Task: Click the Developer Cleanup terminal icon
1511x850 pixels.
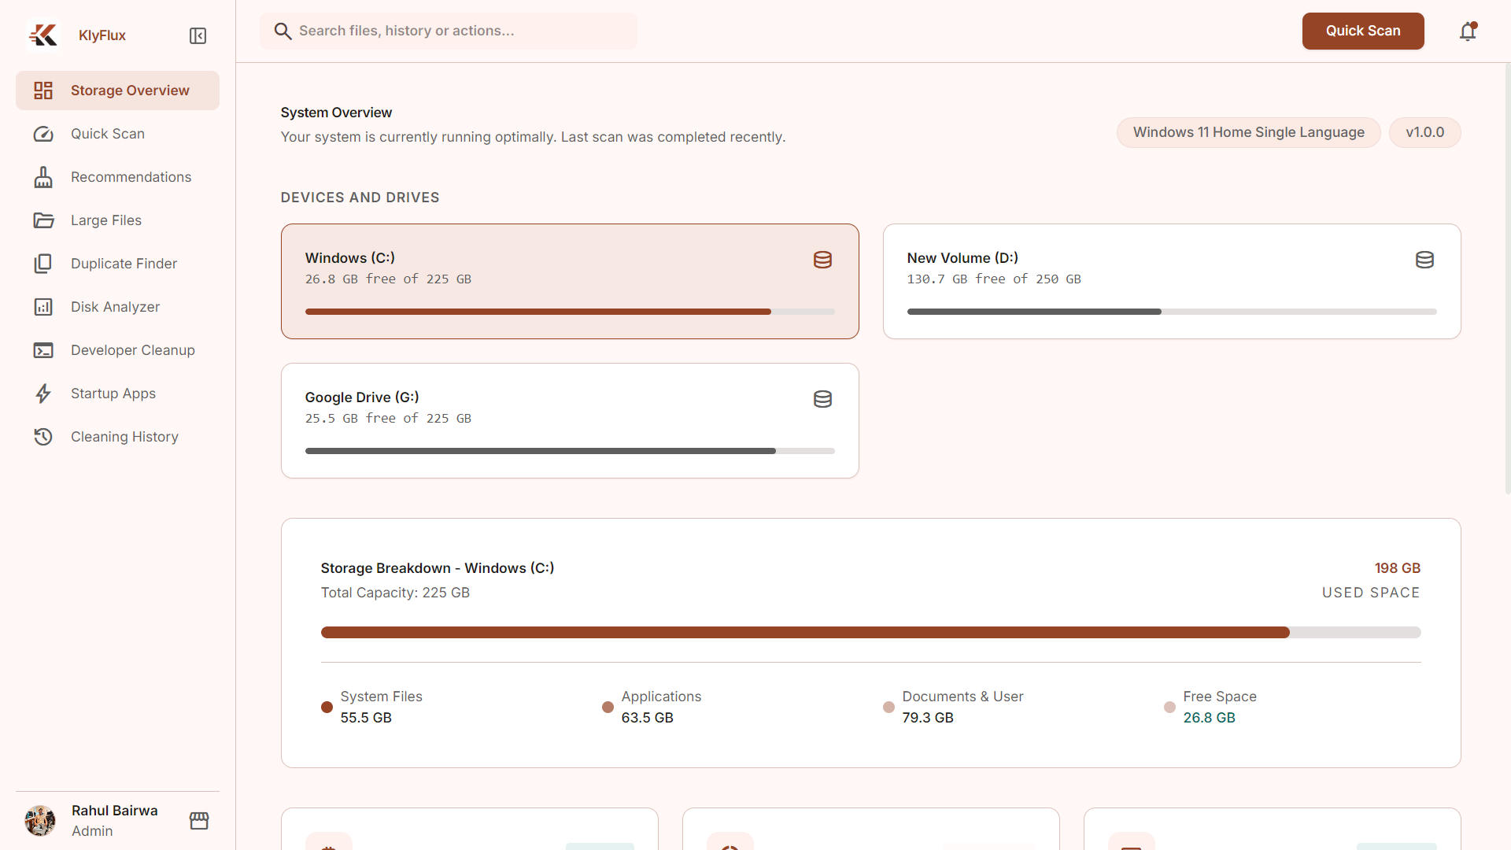Action: point(43,350)
